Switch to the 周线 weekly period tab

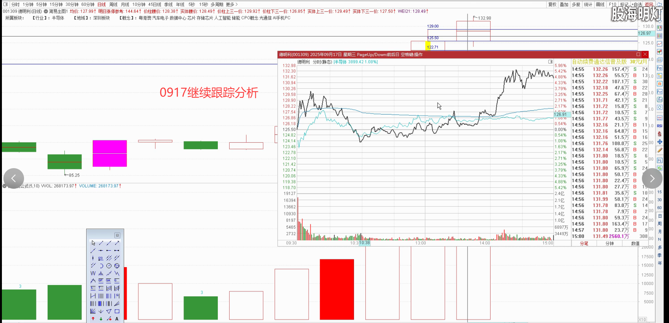click(113, 5)
